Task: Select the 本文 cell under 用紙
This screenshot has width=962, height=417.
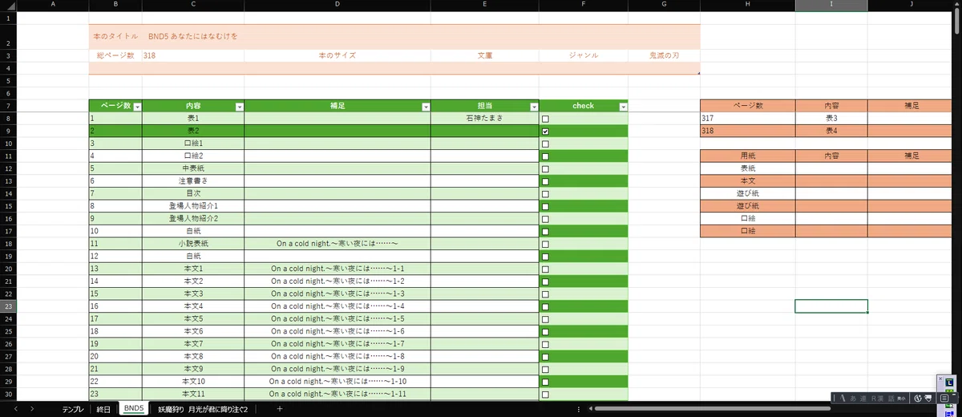Action: click(x=748, y=181)
